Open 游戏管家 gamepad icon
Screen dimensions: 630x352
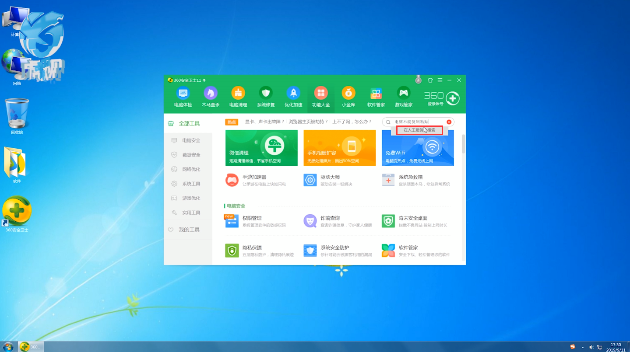pyautogui.click(x=404, y=97)
